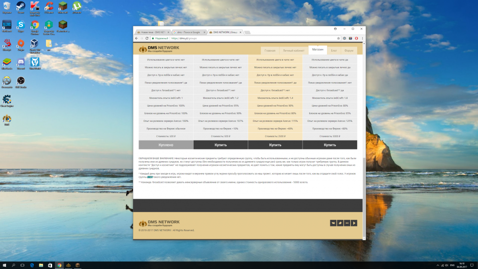Click the YouTube play icon in footer
This screenshot has width=478, height=269.
tap(354, 223)
